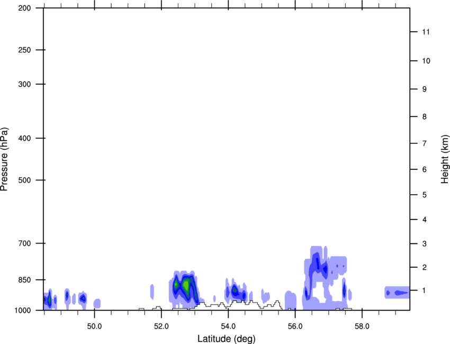Pick the 8 km height label

(425, 116)
